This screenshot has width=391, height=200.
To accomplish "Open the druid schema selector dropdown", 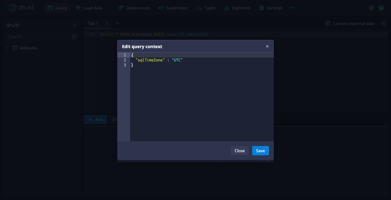I will point(75,25).
